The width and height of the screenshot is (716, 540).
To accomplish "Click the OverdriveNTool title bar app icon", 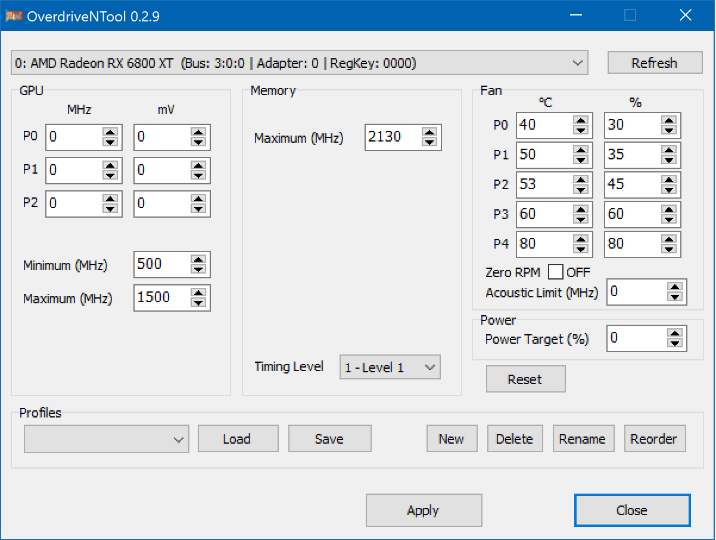I will click(13, 16).
